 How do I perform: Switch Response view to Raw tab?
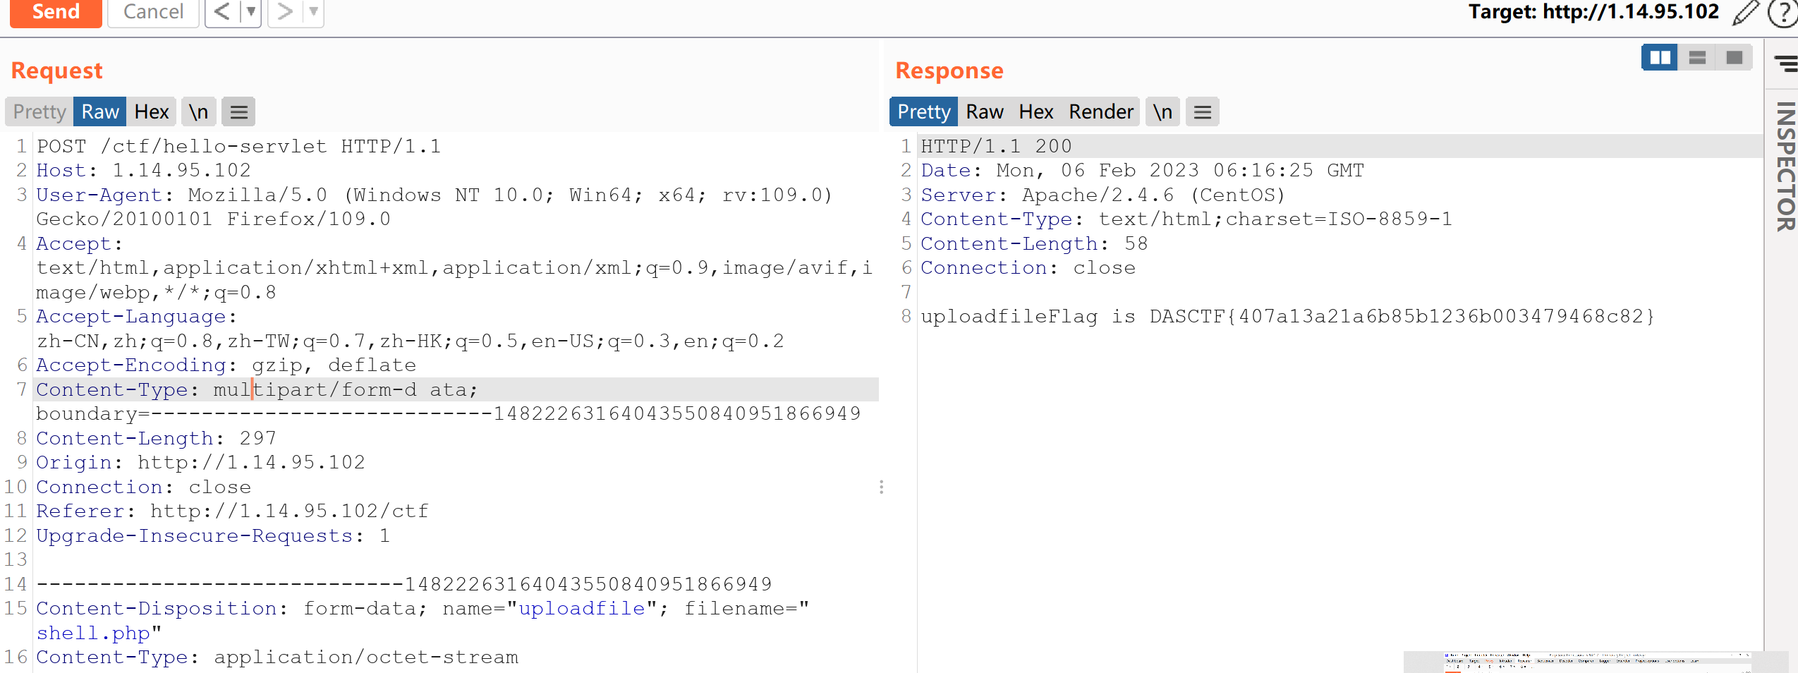point(985,111)
